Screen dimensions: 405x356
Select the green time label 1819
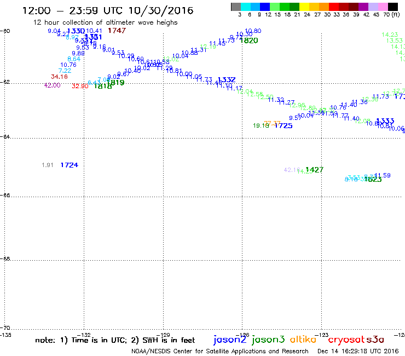[x=115, y=83]
